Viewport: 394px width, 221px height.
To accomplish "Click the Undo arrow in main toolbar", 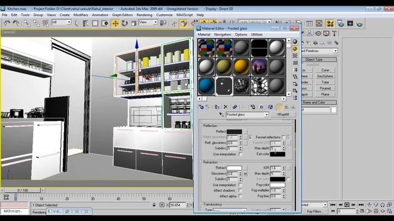I will tap(7, 23).
